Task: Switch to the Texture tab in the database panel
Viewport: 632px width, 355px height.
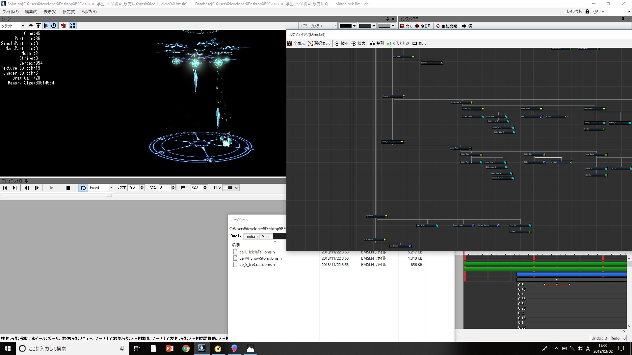Action: coord(251,237)
